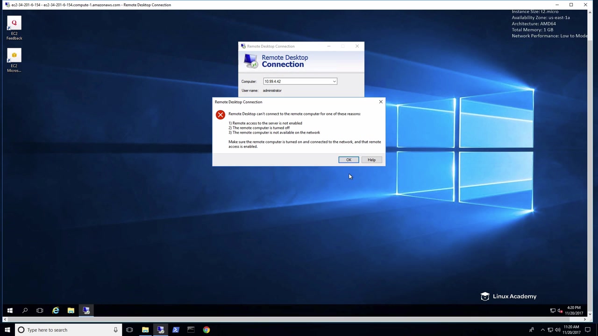
Task: Click the Remote Desktop Connection logo icon
Action: pos(251,61)
